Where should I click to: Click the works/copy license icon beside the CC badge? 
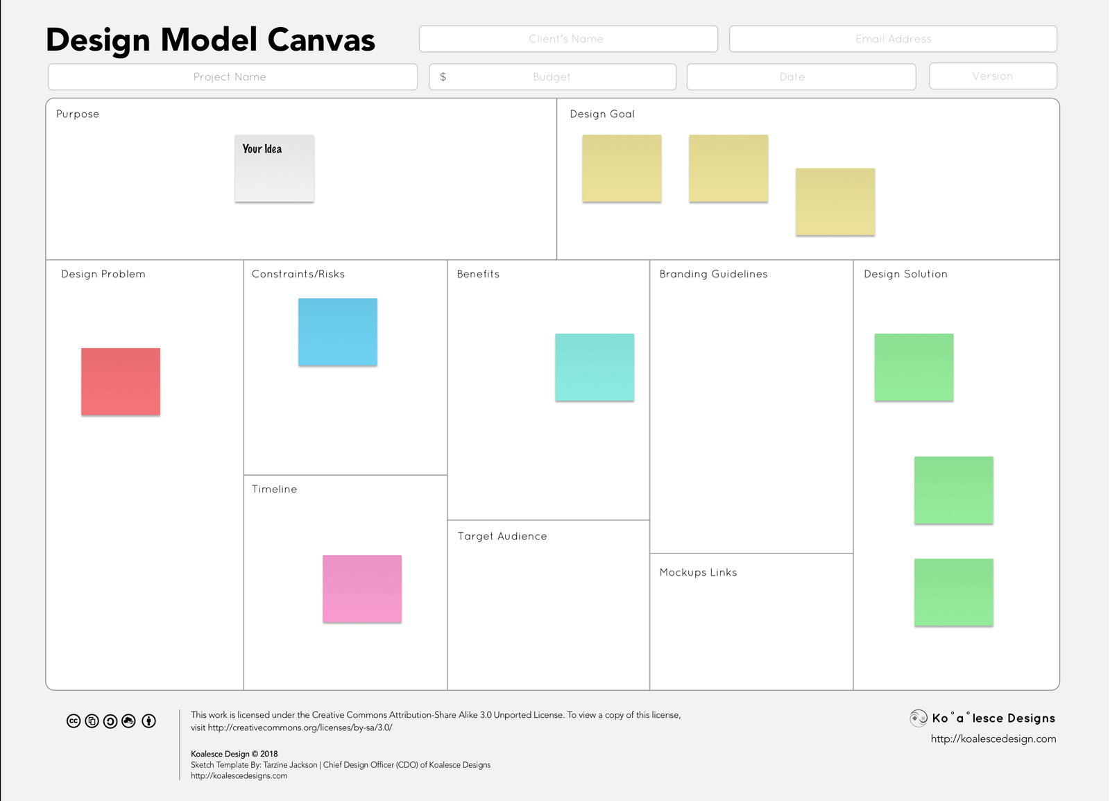93,721
